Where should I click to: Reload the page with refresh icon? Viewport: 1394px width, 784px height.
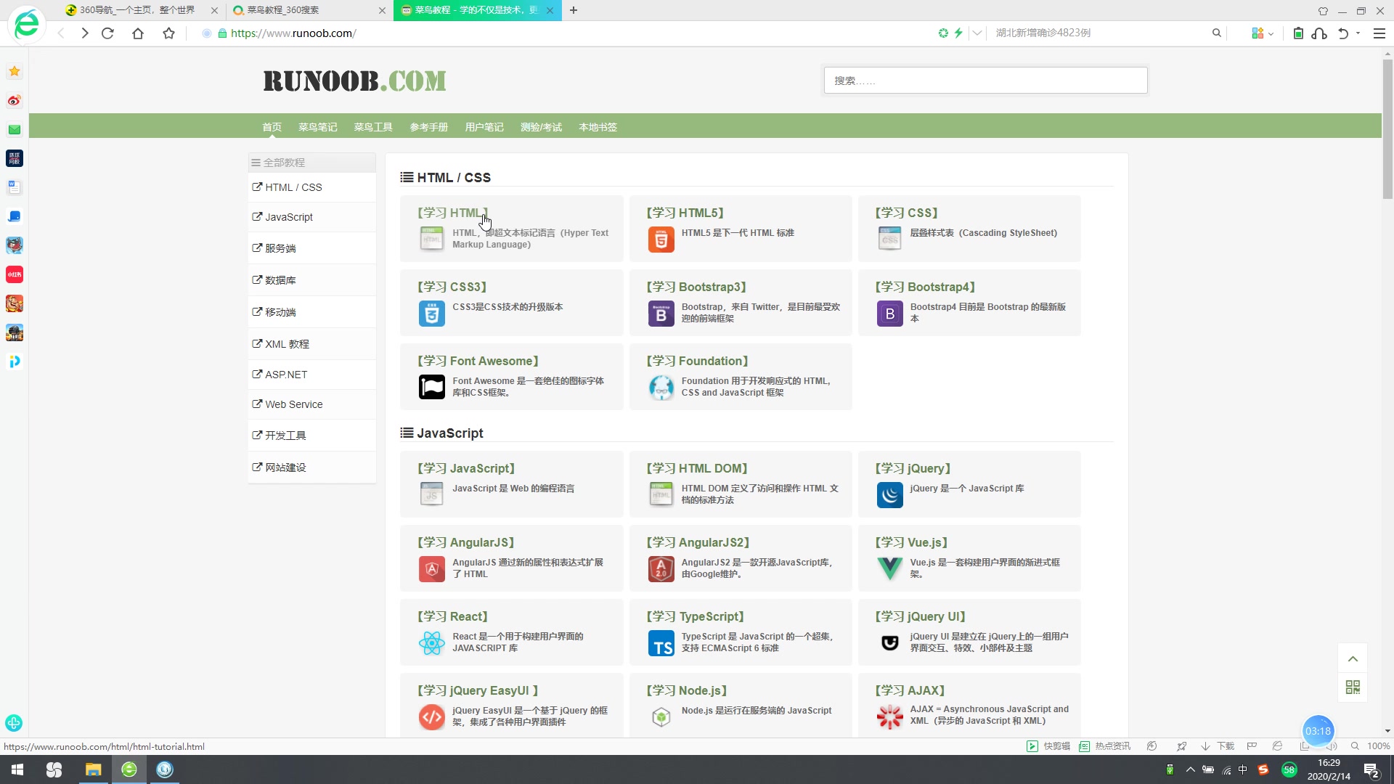click(x=107, y=33)
